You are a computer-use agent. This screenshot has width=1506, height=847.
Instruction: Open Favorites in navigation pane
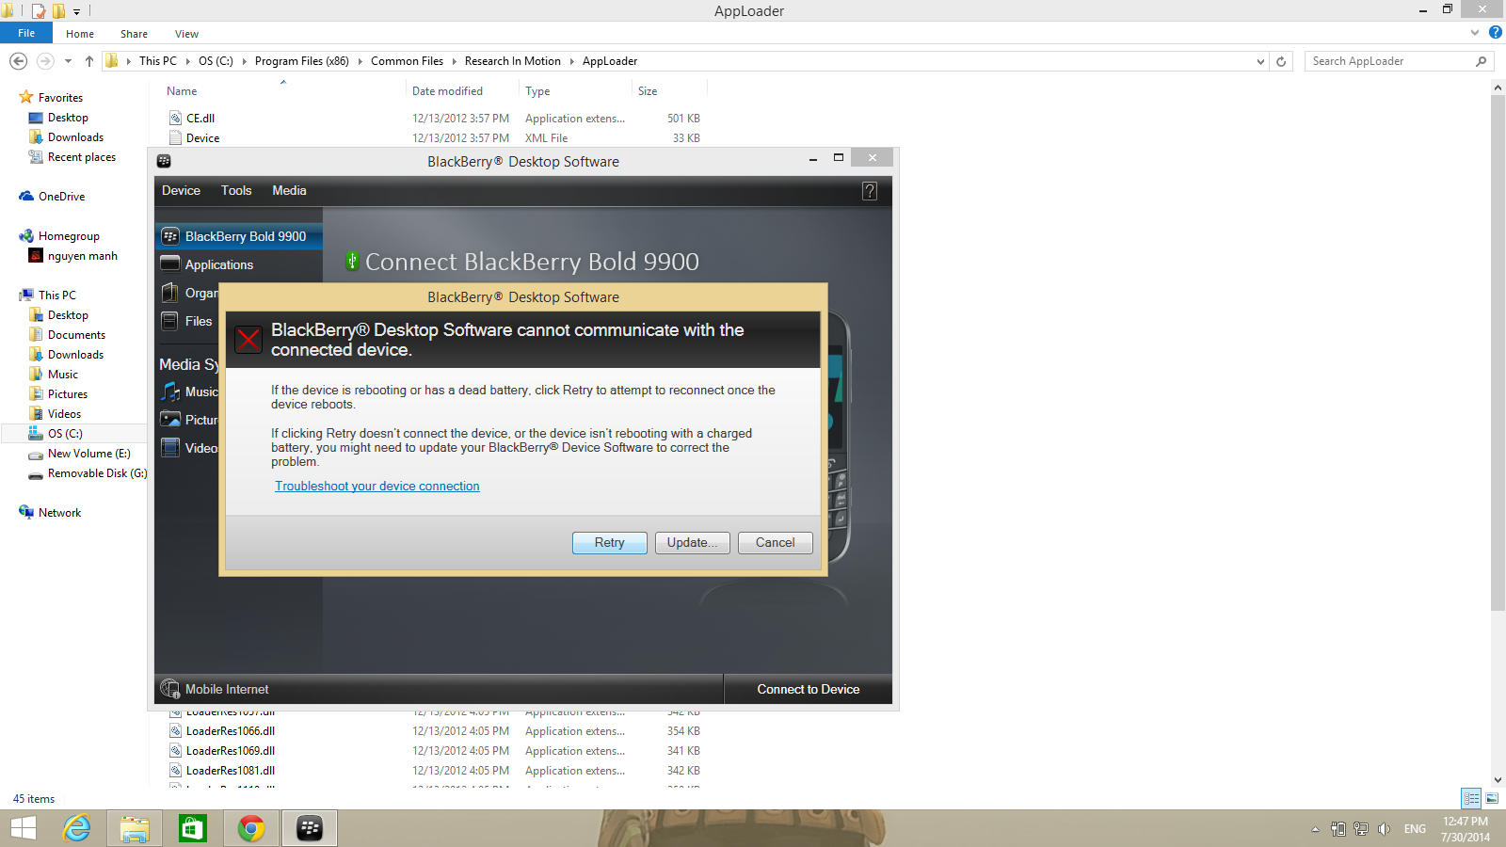(x=60, y=98)
